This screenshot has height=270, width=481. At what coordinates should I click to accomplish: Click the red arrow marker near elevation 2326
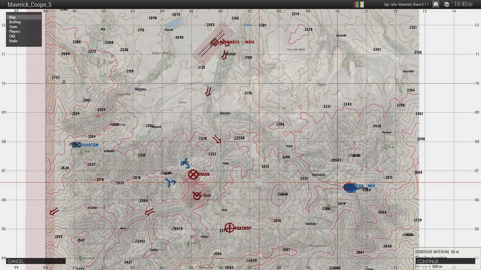click(217, 139)
